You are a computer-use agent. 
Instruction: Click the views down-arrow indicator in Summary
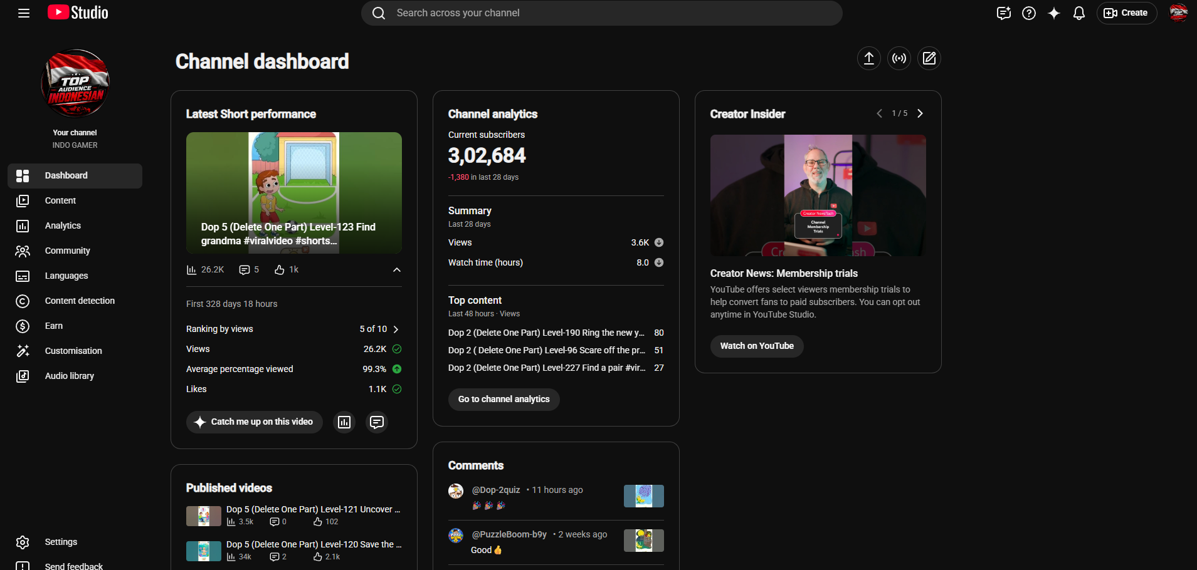point(659,242)
